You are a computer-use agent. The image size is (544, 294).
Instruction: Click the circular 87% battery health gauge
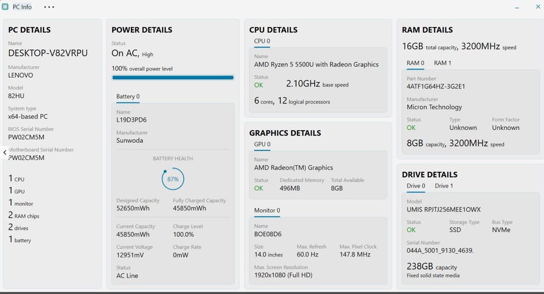(173, 179)
